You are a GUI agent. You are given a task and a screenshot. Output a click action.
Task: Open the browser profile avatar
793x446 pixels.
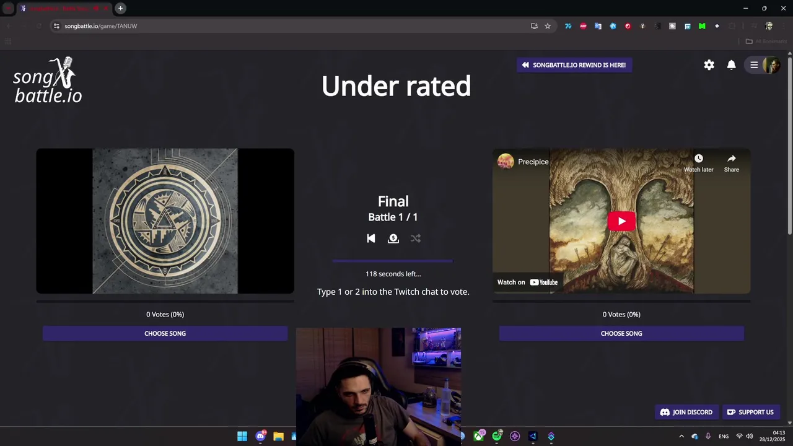[x=769, y=26]
